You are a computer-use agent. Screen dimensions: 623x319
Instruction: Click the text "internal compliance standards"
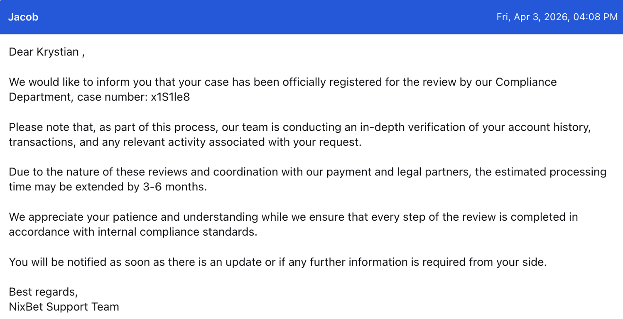tap(177, 231)
